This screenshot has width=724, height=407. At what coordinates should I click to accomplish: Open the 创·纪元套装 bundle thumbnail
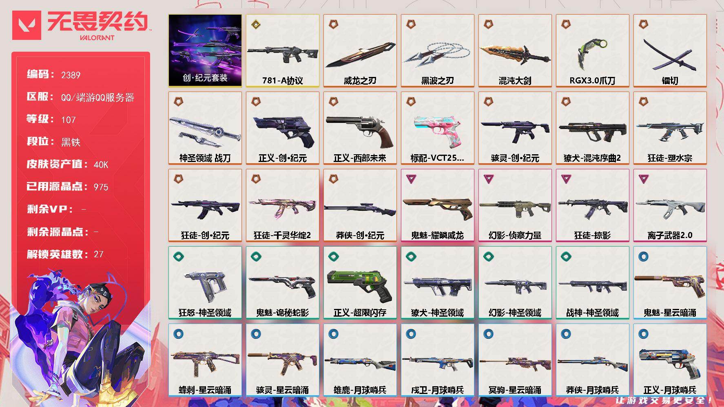205,50
